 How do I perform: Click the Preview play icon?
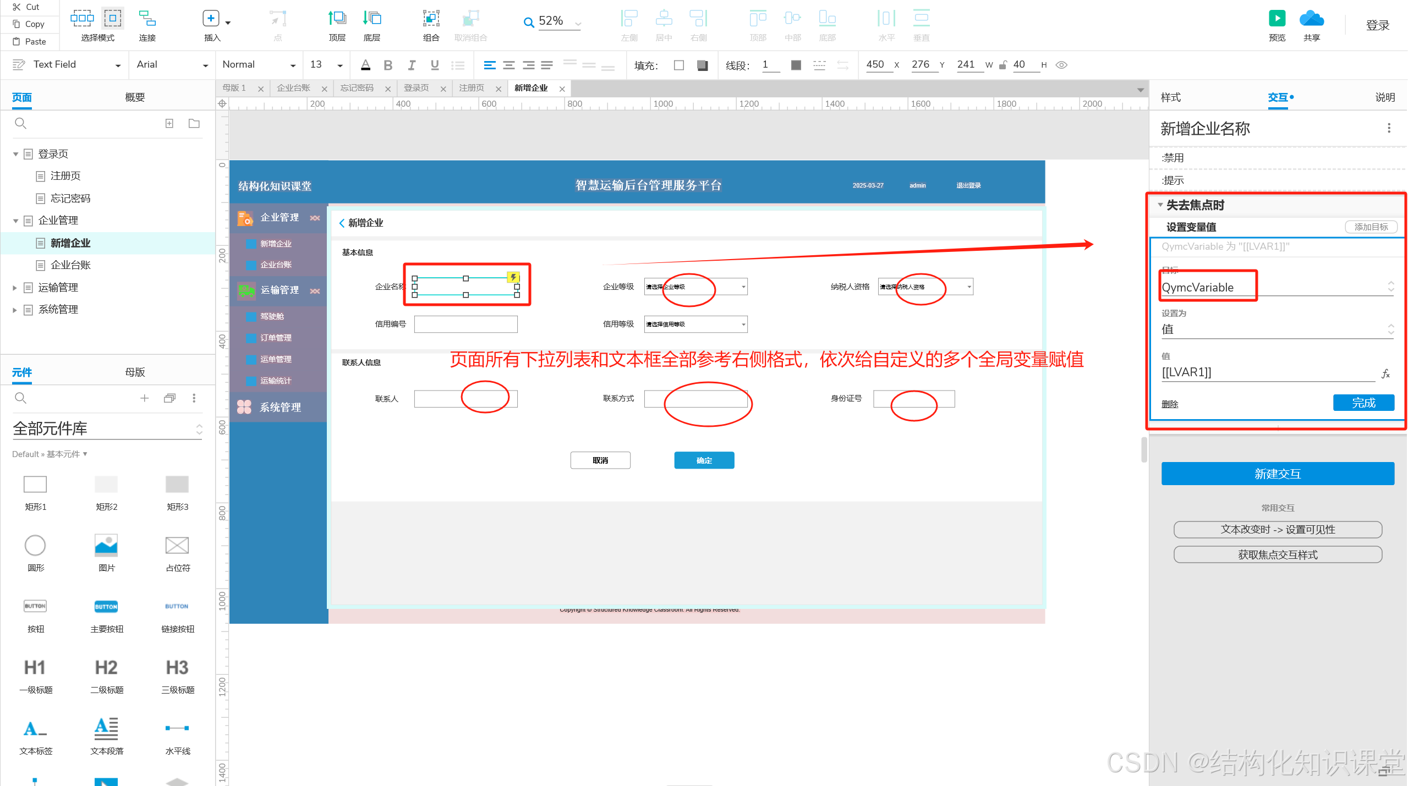(x=1276, y=19)
